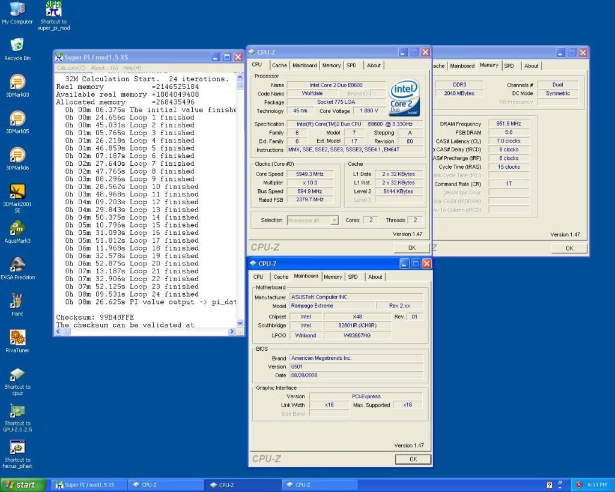Select Memory tab in bottom CPU-Z window
This screenshot has height=492, width=615.
[333, 276]
